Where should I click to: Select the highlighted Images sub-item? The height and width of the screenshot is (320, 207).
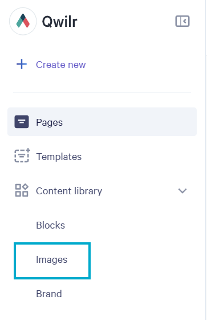51,259
